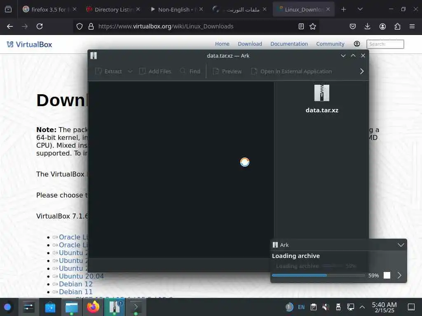Open the tracking protection shield icon
This screenshot has height=316, width=422.
(x=80, y=26)
